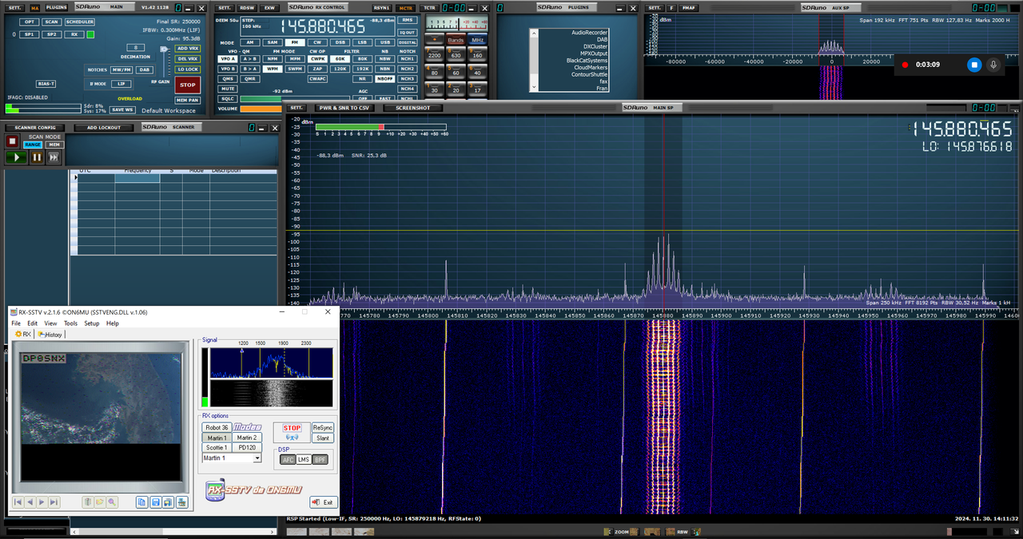Stop the screen recording with blue stop icon
1023x539 pixels.
coord(973,65)
